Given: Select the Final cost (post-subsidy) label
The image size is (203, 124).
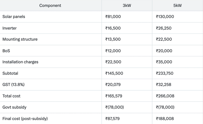Looking at the screenshot, I should (x=25, y=119).
